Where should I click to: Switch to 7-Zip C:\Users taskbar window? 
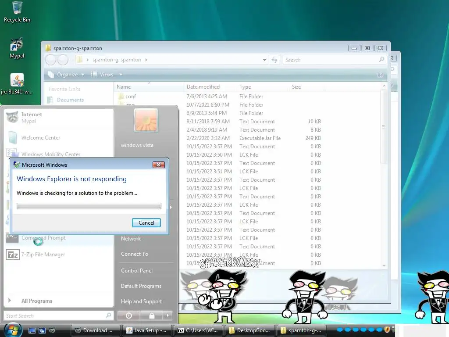(198, 330)
